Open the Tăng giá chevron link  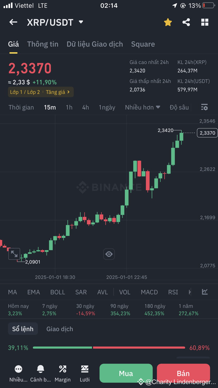(58, 92)
